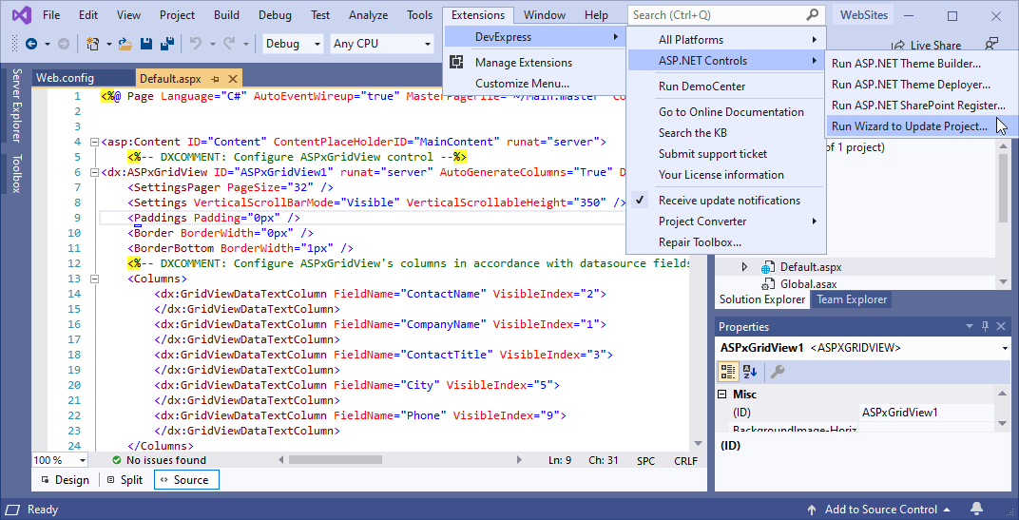The width and height of the screenshot is (1019, 520).
Task: Open the Navigate Backward history dropdown
Action: [x=48, y=44]
